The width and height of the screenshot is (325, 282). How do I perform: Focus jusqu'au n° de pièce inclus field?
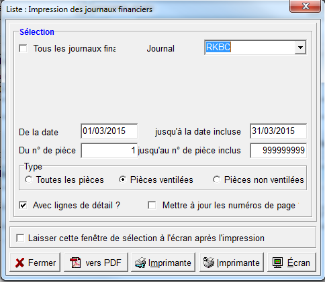(x=278, y=151)
